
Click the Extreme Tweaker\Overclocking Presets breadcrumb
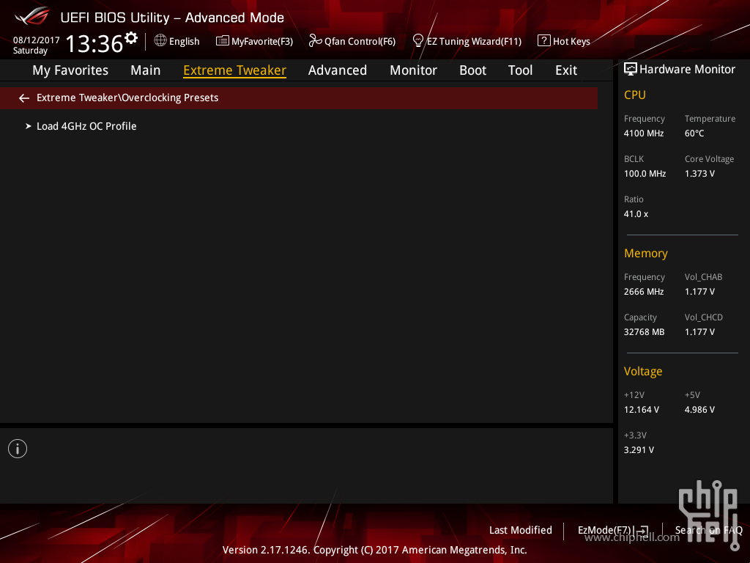(x=127, y=97)
